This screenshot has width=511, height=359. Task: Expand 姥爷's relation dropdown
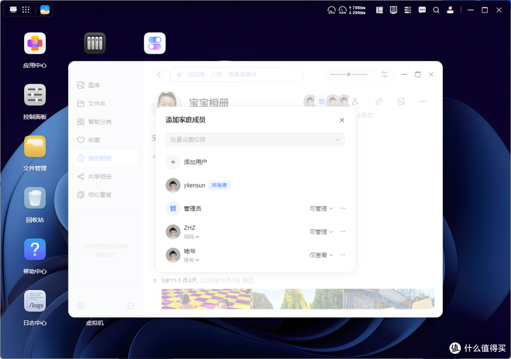191,260
